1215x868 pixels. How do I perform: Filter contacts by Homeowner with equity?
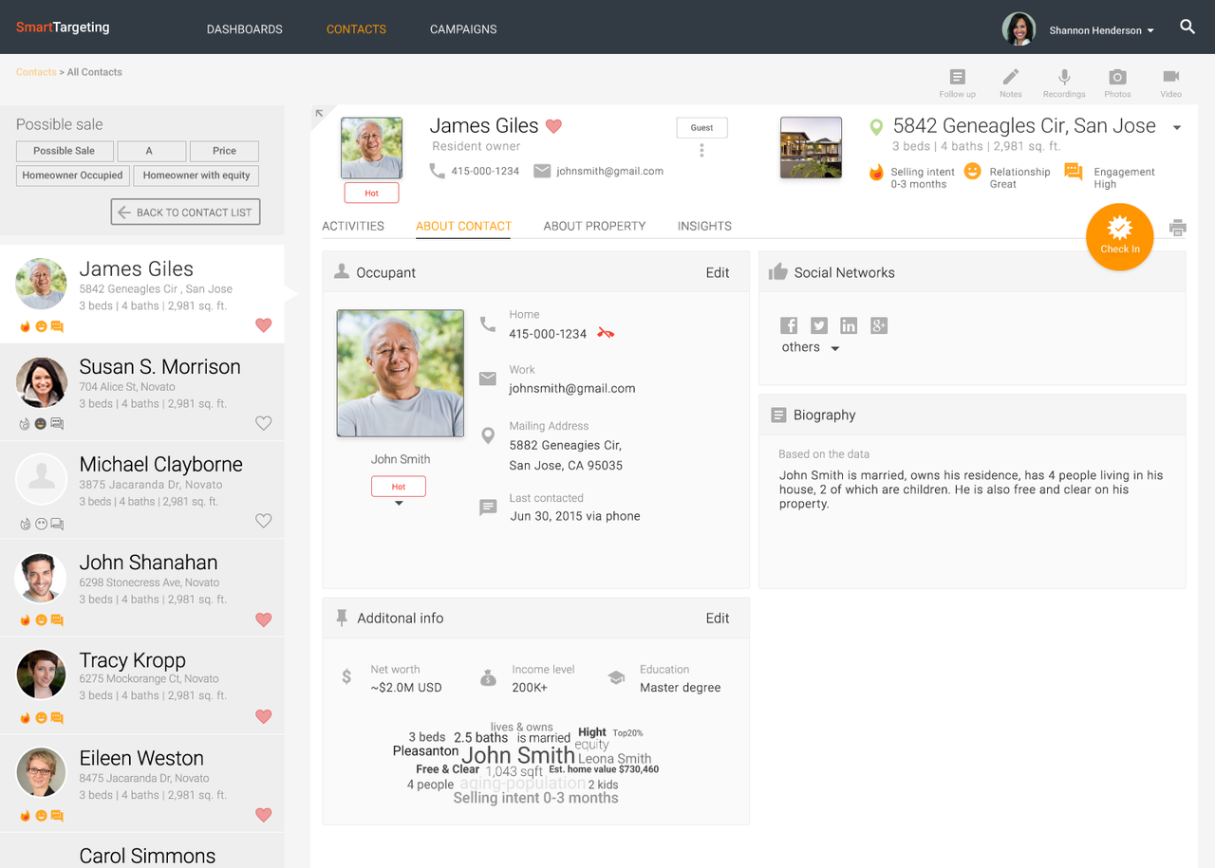click(196, 175)
